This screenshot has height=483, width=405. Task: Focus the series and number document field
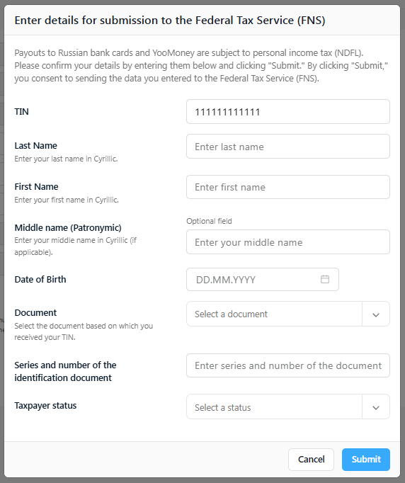(x=288, y=365)
